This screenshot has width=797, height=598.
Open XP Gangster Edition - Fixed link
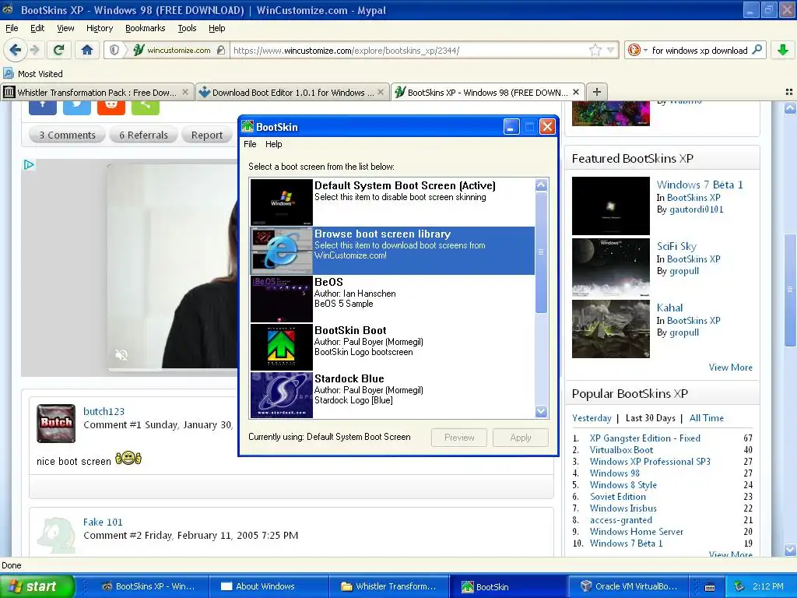[x=645, y=438]
